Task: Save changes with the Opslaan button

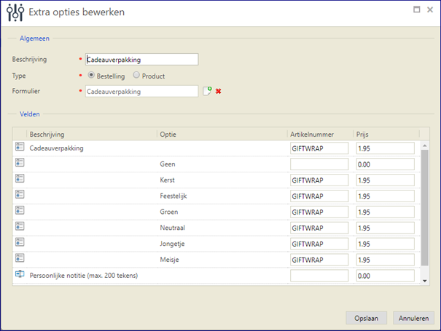Action: (366, 318)
